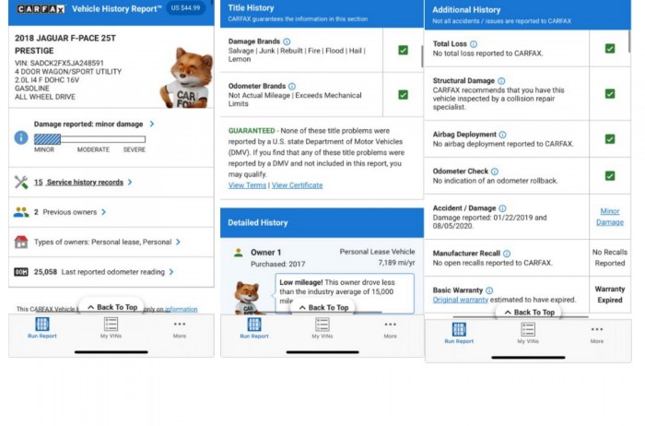The image size is (645, 426).
Task: Toggle the Airbag Deployment green checkbox
Action: tap(610, 138)
